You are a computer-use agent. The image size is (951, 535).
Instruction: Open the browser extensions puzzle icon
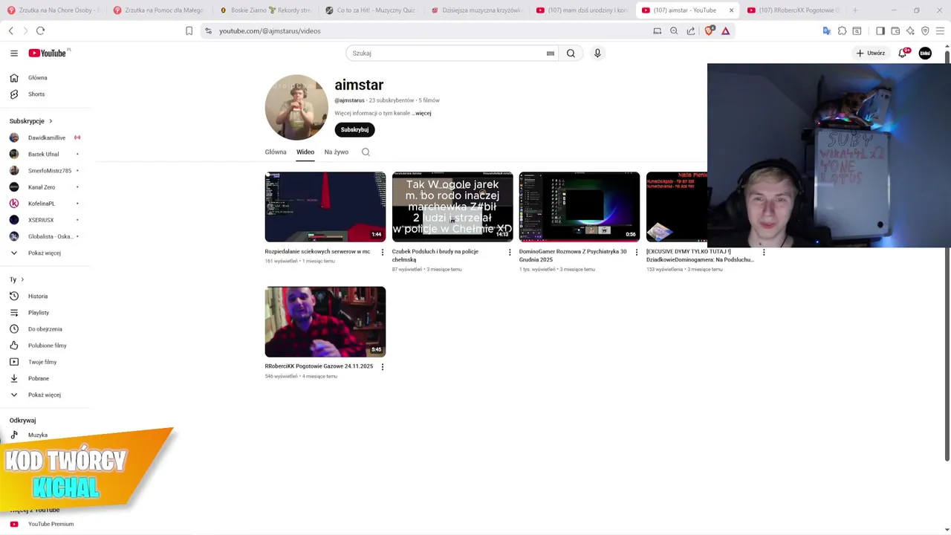click(842, 30)
